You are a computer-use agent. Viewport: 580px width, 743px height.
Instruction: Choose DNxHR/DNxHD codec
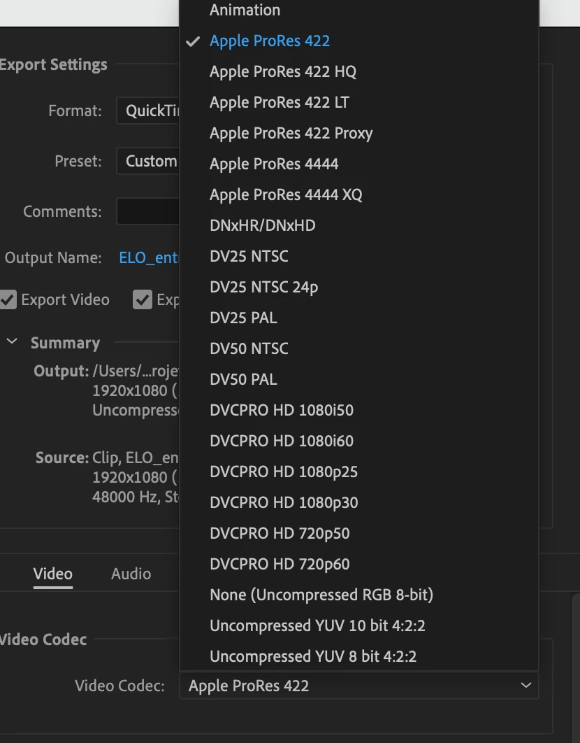pos(359,225)
